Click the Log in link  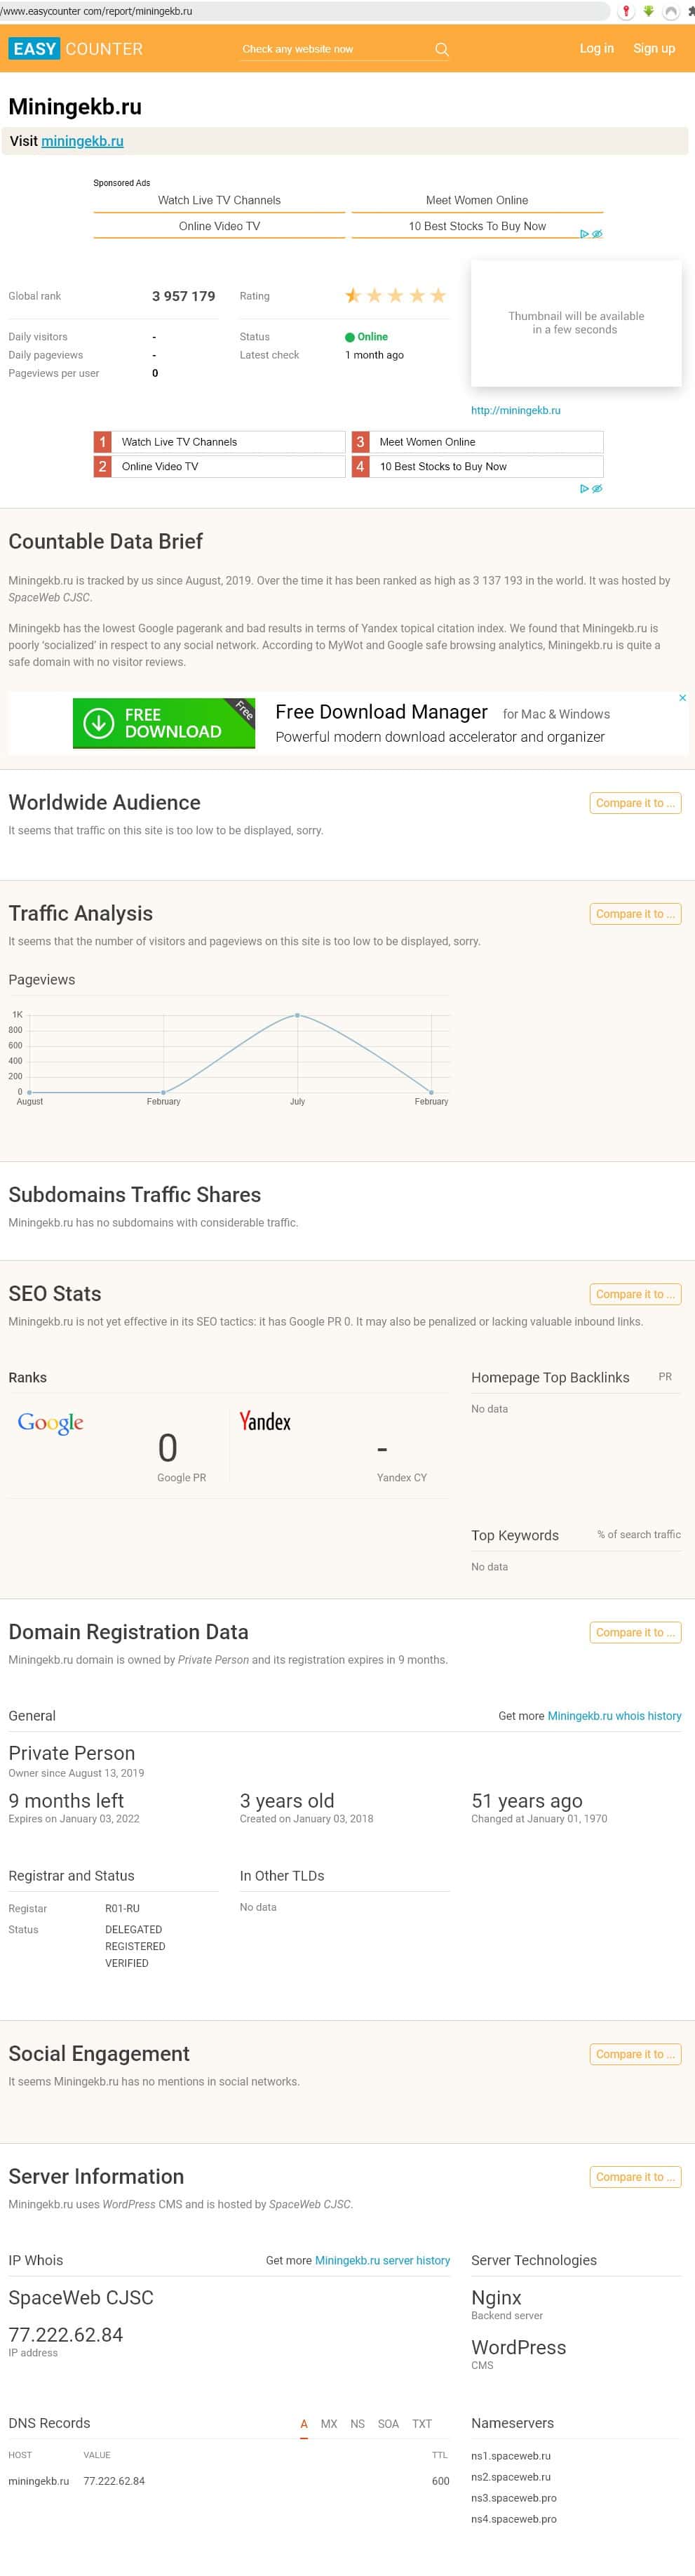pos(597,48)
